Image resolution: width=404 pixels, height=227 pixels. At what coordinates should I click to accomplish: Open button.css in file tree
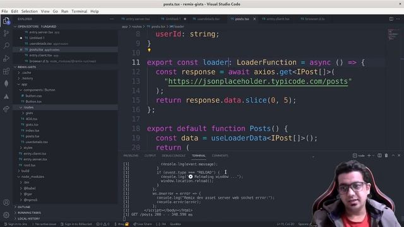click(x=33, y=96)
